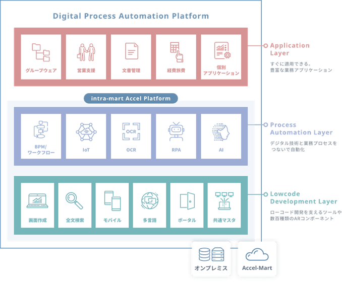Select the オンプレミス database server icon
Viewport: 342px width, 283px height.
tap(211, 254)
